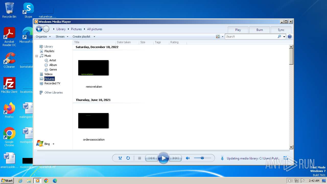327x184 pixels.
Task: Sort by the Title column
Action: pos(94,42)
